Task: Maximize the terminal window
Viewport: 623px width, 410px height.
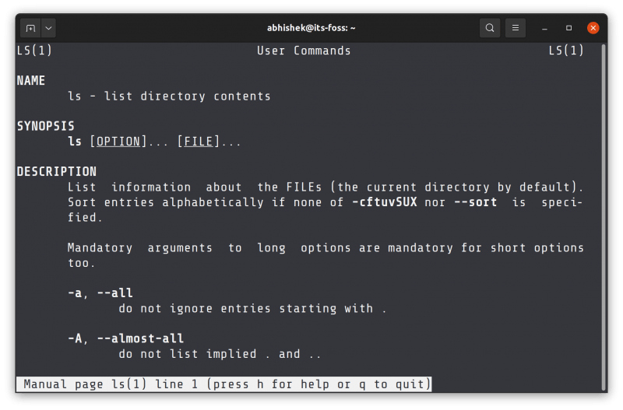Action: (x=569, y=28)
